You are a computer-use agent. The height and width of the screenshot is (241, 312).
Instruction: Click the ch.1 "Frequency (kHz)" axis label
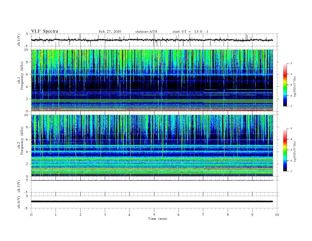tap(22, 76)
